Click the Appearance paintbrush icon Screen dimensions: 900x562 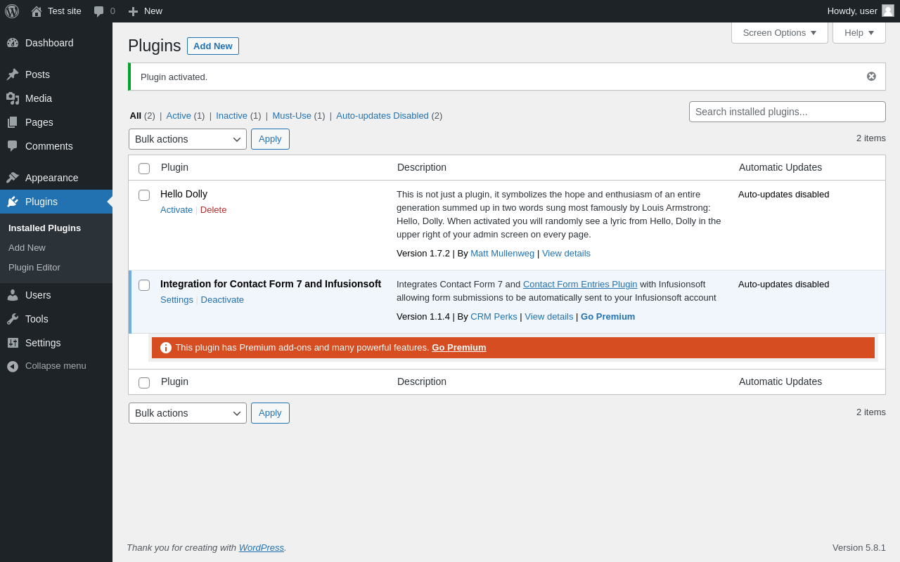13,178
